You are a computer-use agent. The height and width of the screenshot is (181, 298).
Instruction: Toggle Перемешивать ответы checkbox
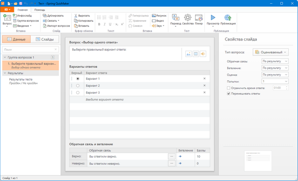click(229, 94)
